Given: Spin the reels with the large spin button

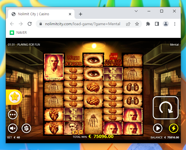Looking at the screenshot, I should point(166,108).
